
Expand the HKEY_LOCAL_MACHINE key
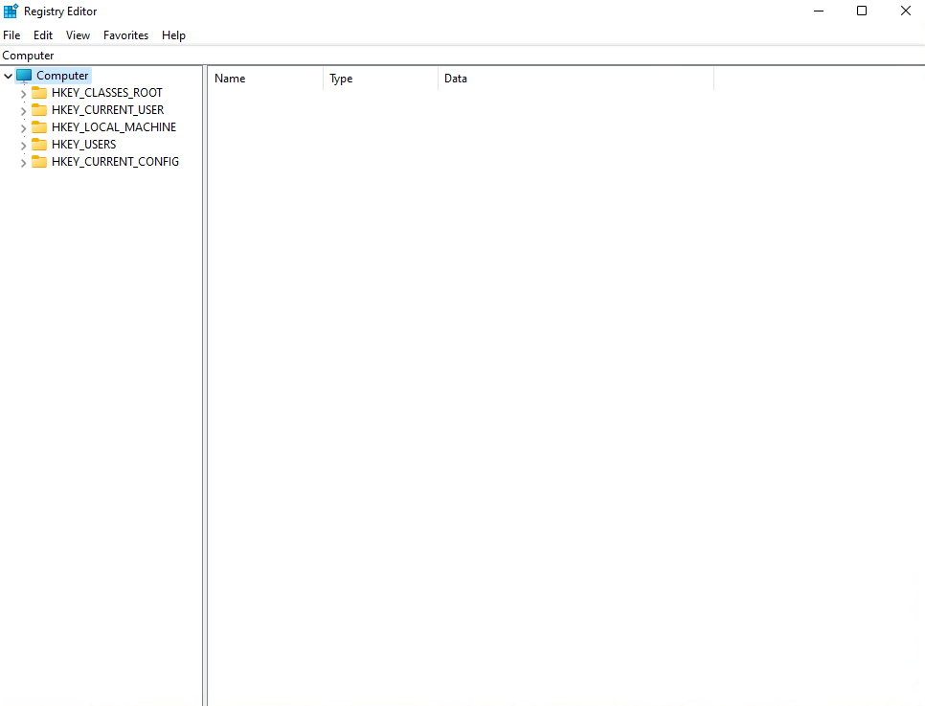(x=24, y=128)
